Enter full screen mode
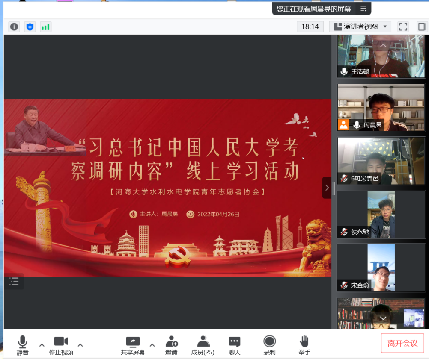 (x=403, y=26)
